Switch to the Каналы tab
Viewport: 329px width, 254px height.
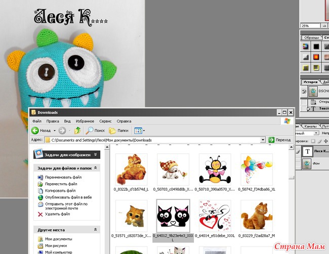[310, 126]
